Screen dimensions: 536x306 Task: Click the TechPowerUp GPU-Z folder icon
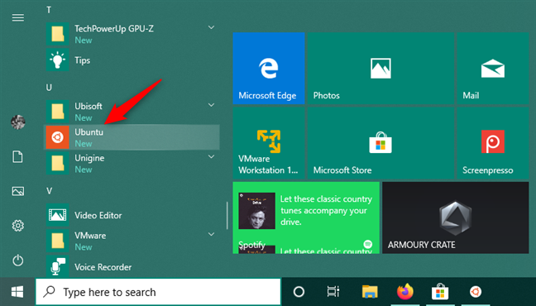pyautogui.click(x=57, y=34)
